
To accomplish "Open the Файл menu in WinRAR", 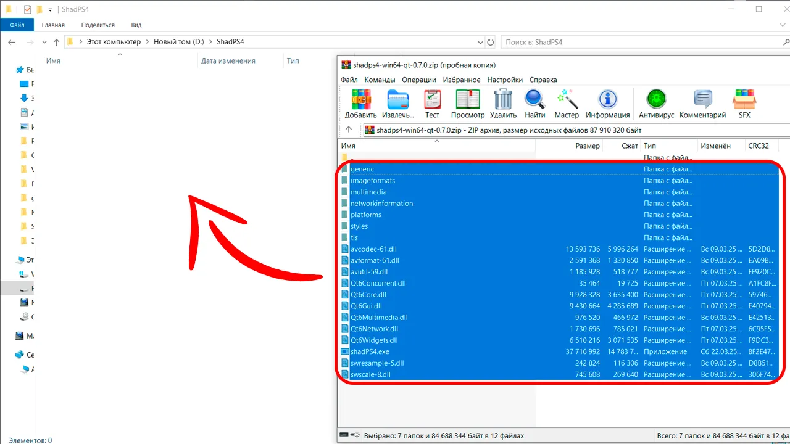I will coord(349,80).
